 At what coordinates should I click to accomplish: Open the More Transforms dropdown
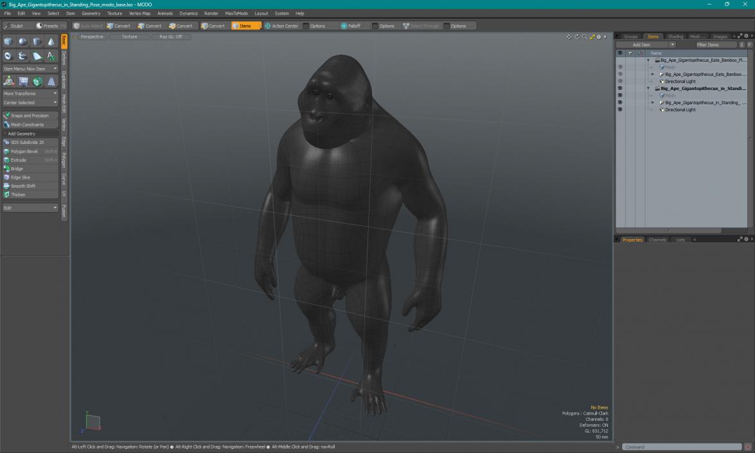pos(29,93)
